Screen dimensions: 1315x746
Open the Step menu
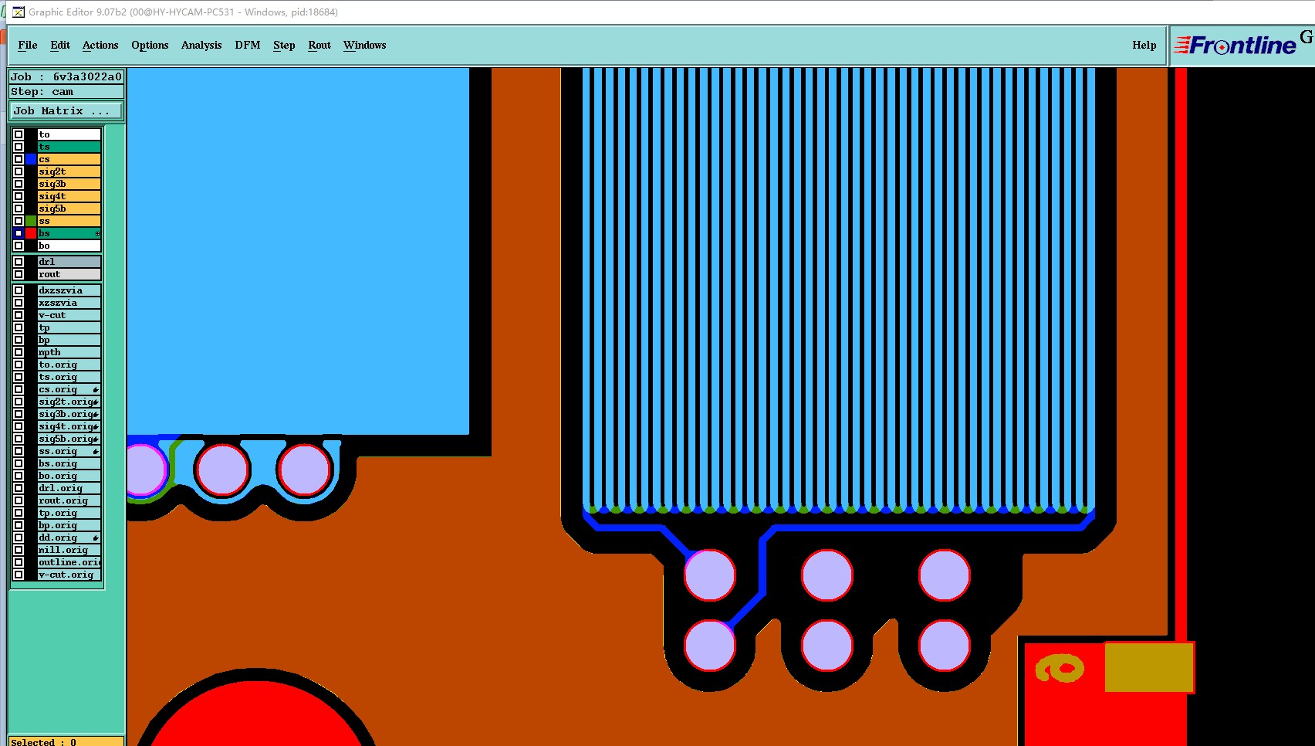click(x=284, y=45)
